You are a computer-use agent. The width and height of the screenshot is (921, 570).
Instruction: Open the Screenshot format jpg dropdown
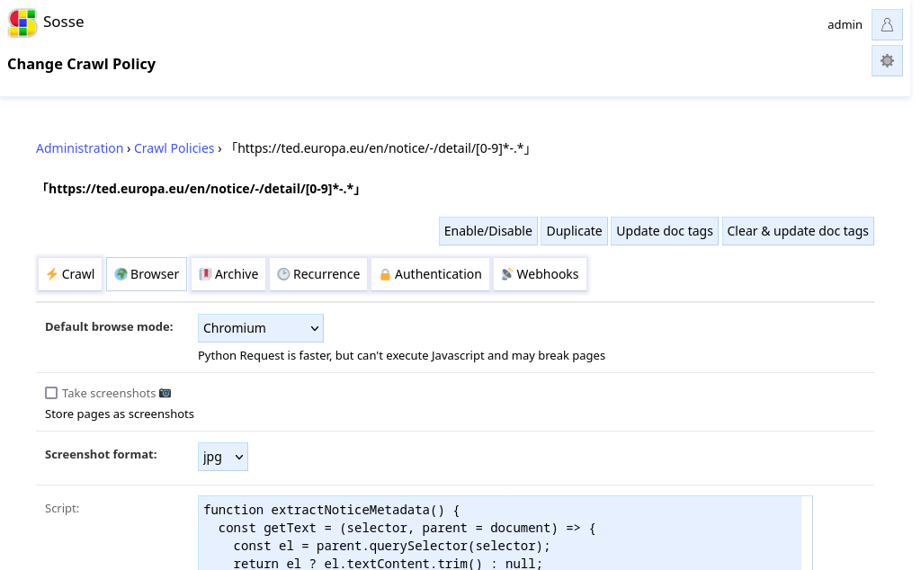pyautogui.click(x=223, y=457)
